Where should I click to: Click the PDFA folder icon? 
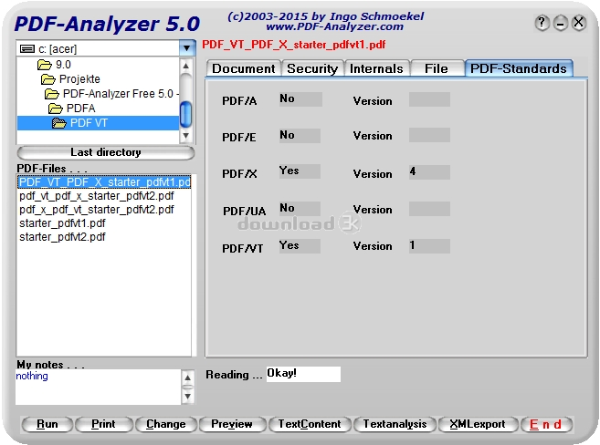click(55, 109)
